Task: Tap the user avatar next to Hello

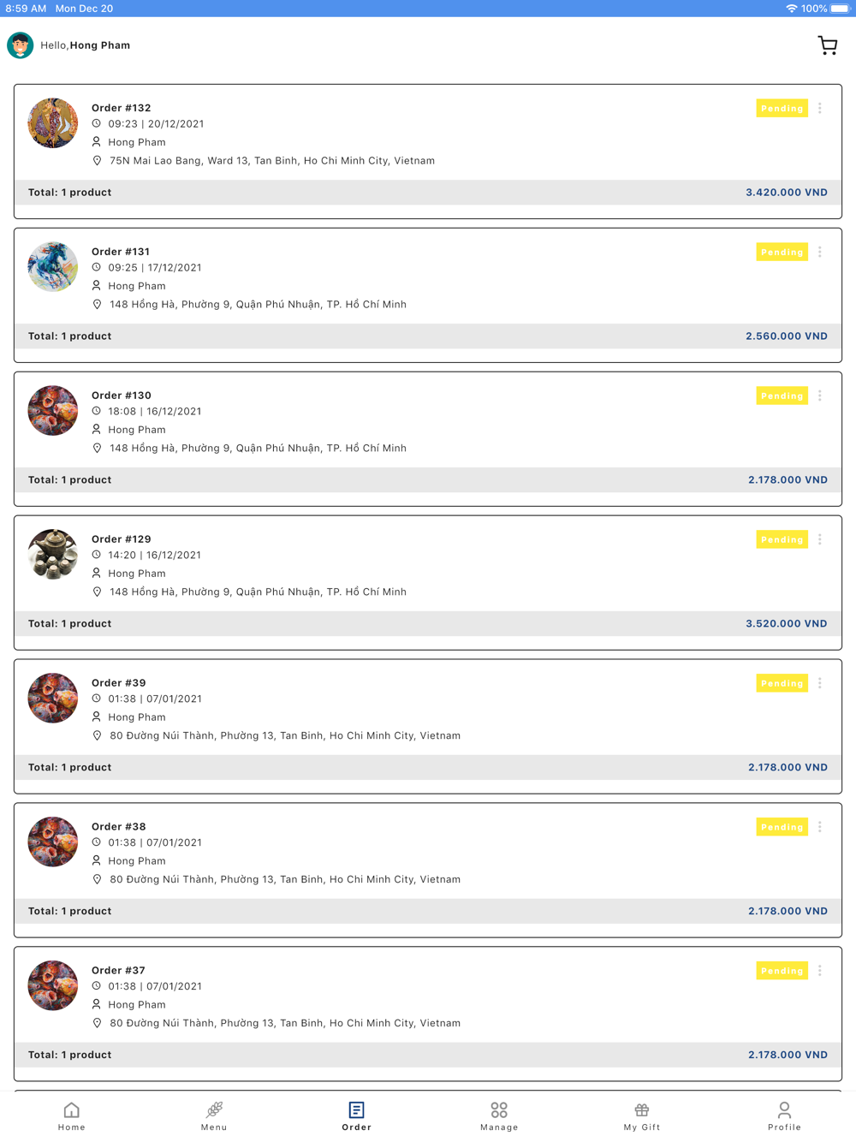Action: (x=21, y=45)
